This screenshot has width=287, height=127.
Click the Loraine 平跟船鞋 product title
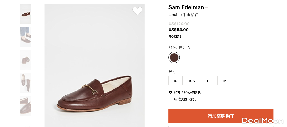[x=183, y=15]
